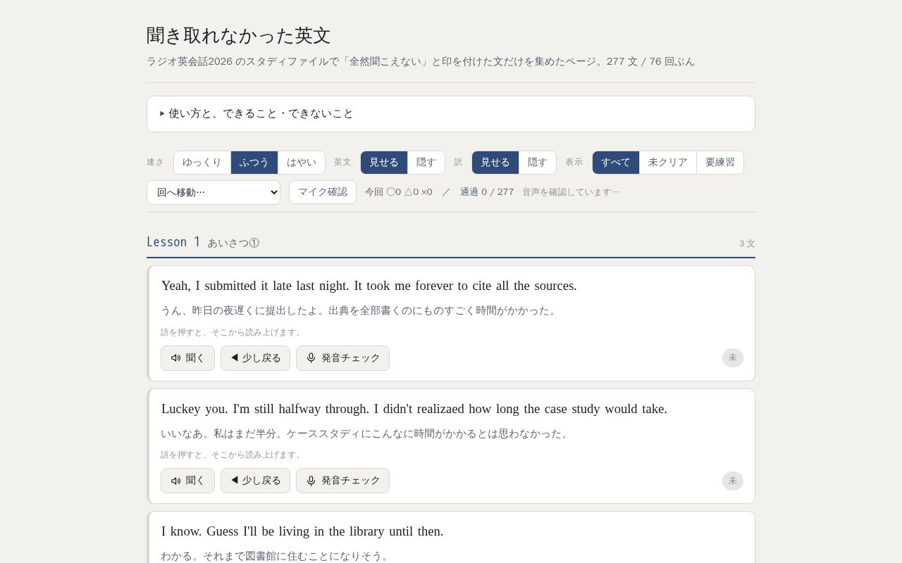
Task: Expand 使い方と、できること・できないこと section
Action: pos(451,114)
